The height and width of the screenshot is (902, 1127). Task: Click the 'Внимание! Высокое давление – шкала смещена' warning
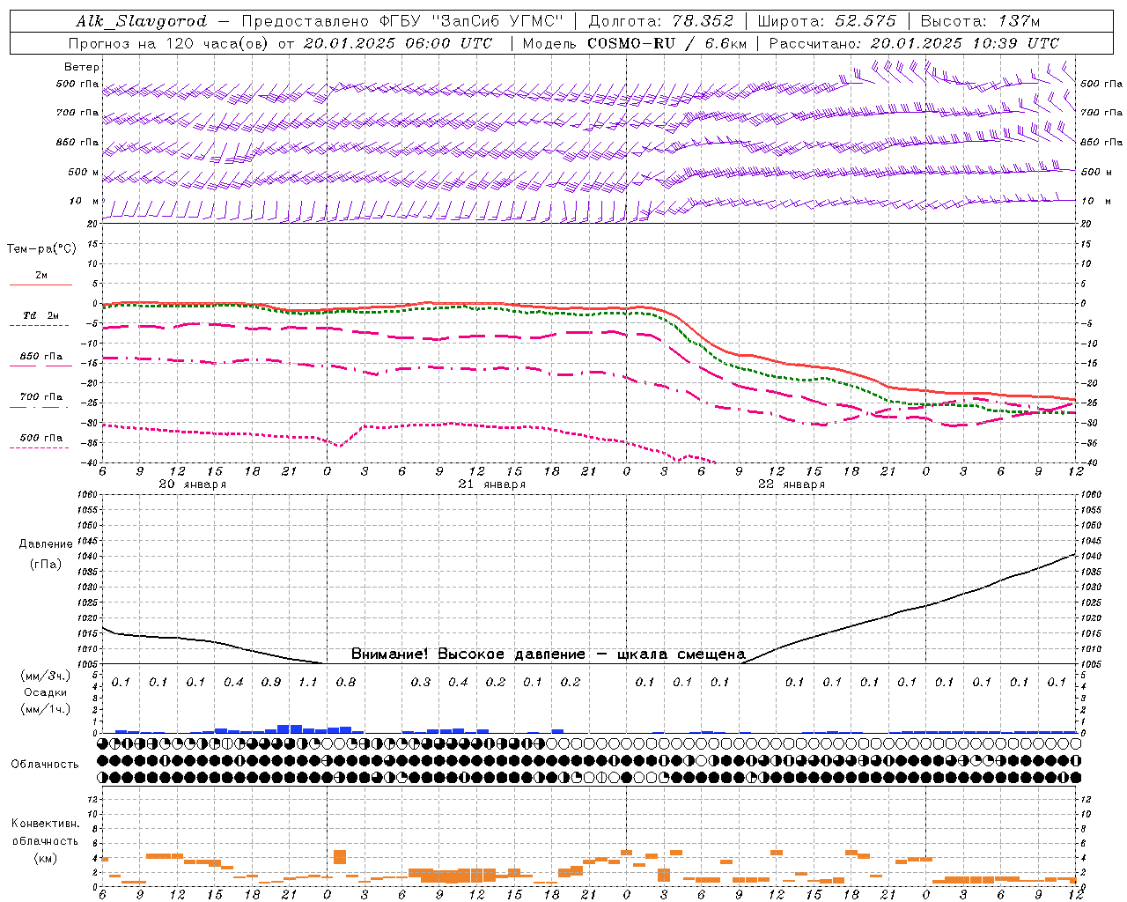click(x=548, y=654)
